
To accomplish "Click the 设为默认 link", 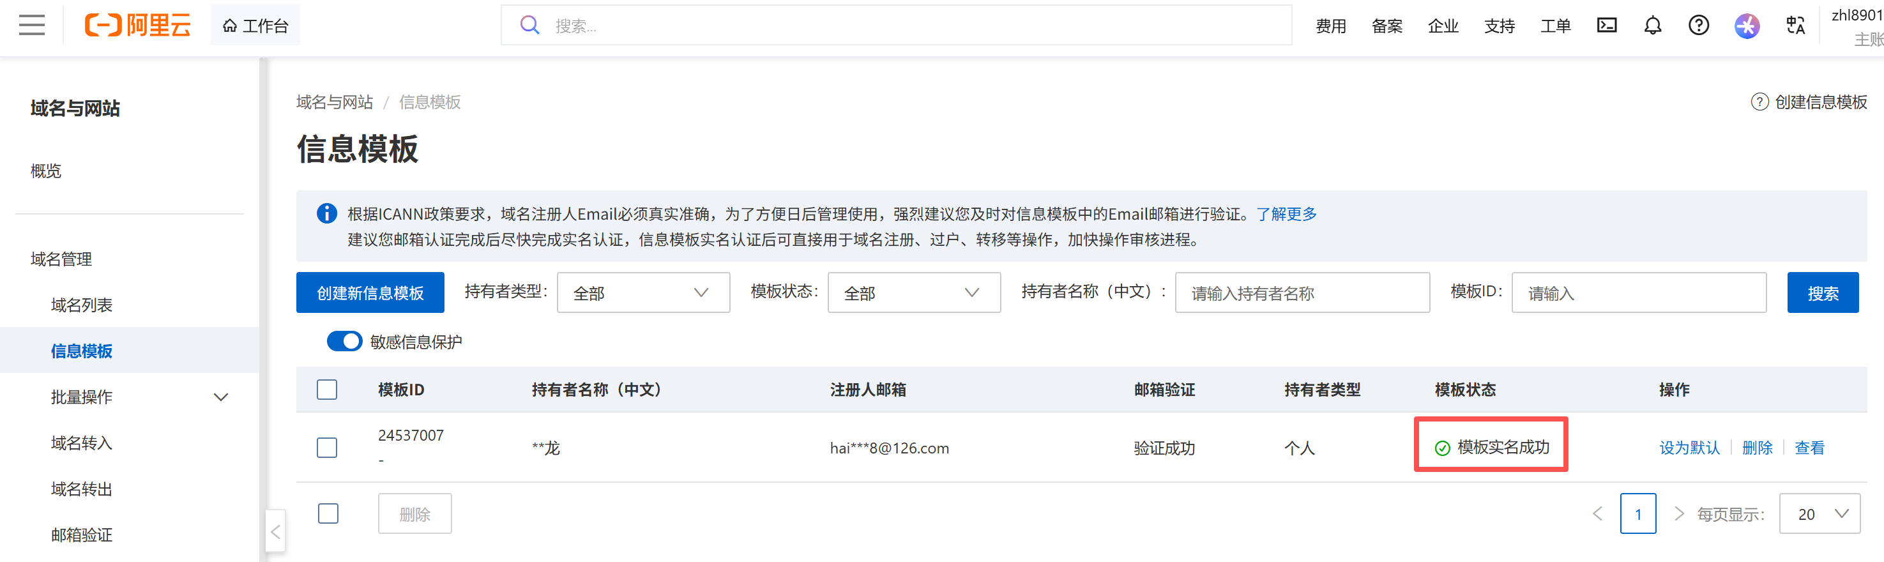I will coord(1689,448).
